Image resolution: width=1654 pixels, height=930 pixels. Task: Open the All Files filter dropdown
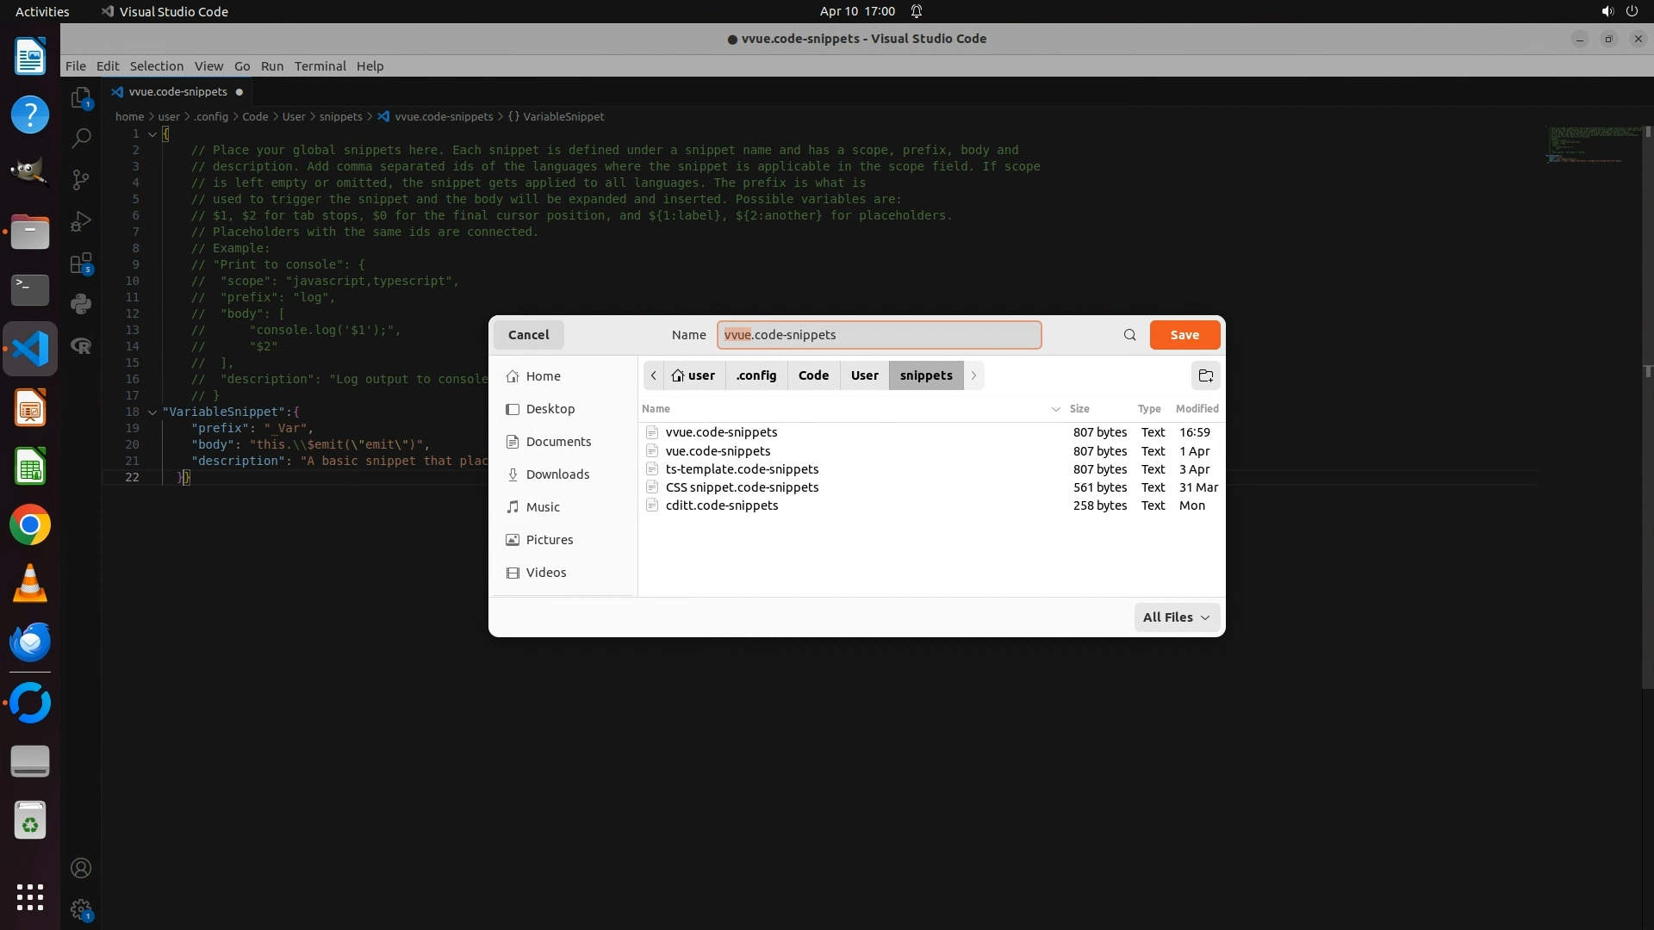click(x=1176, y=617)
